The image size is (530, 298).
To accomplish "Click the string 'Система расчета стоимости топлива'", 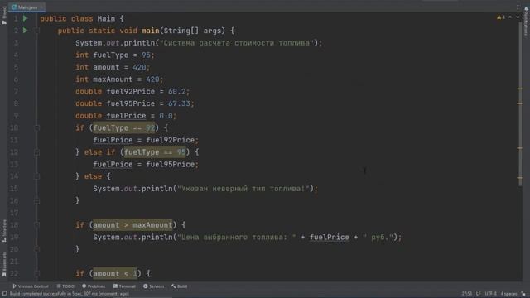I will (236, 43).
